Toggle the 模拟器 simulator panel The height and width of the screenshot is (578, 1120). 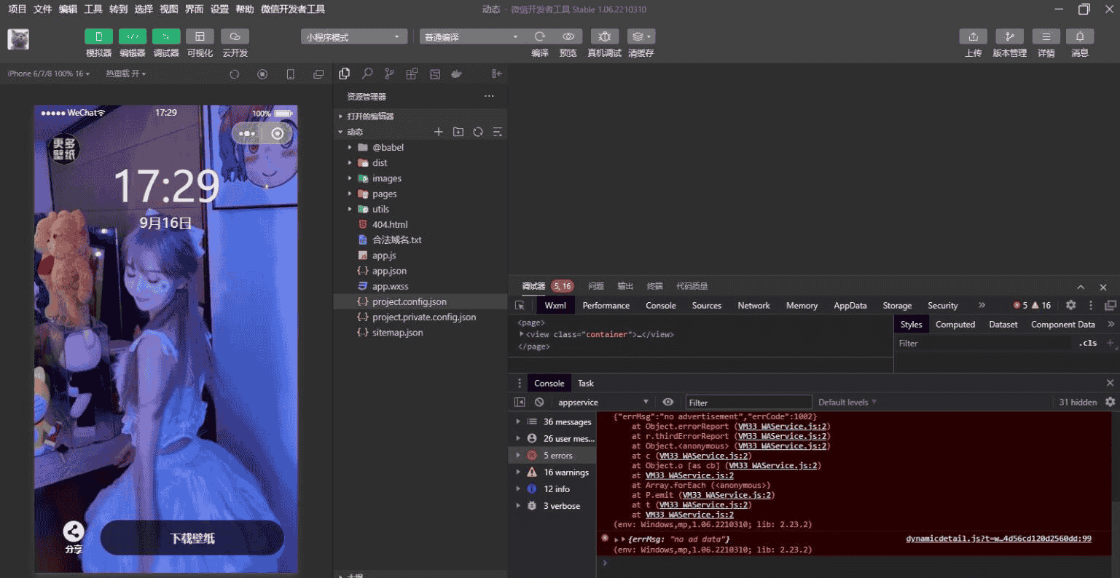tap(98, 36)
